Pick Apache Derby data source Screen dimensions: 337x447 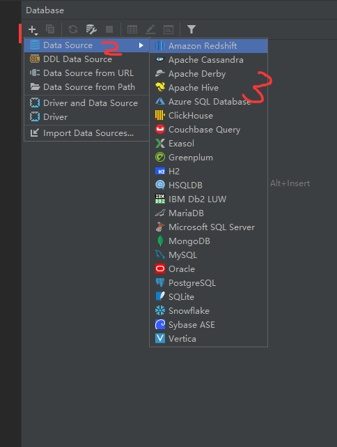tap(208, 74)
